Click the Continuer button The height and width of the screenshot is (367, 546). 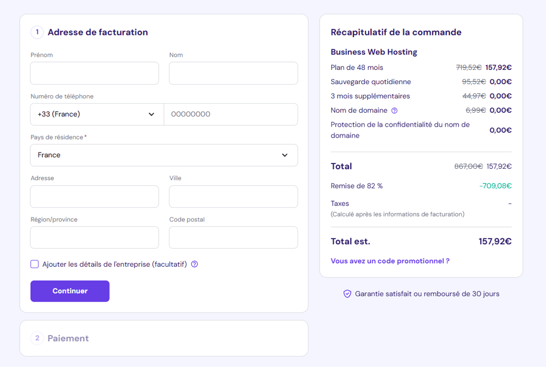(69, 291)
